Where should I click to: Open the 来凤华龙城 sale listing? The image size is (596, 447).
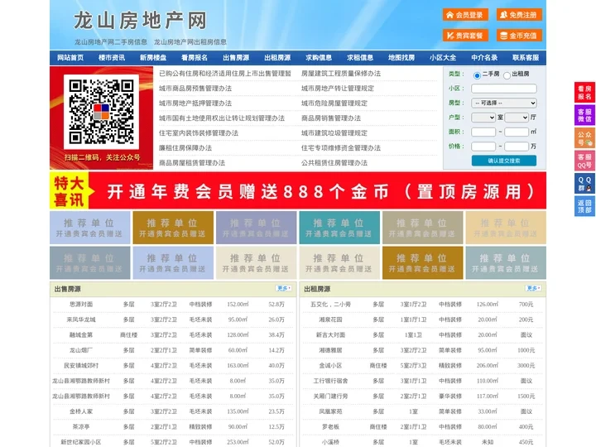81,320
